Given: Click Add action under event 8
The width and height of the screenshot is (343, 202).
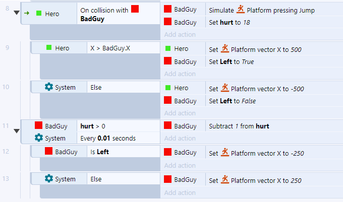Looking at the screenshot, I should (x=180, y=34).
